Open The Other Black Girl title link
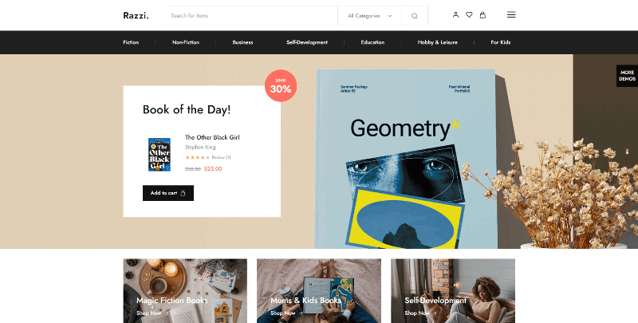Viewport: 638px width, 323px height. click(212, 137)
